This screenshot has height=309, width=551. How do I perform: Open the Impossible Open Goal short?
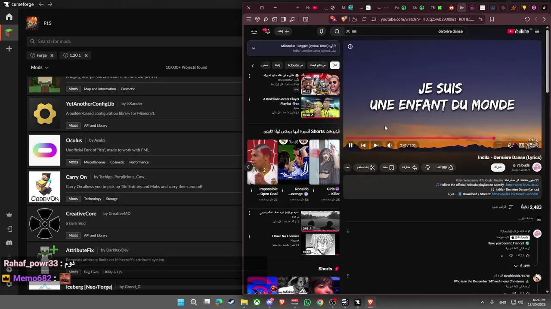(262, 162)
